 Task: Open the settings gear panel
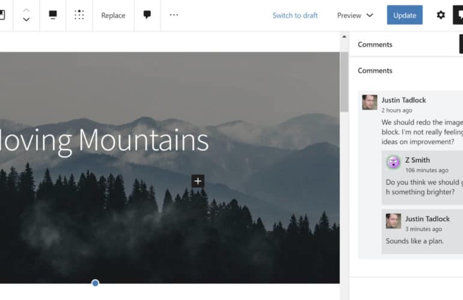coord(441,15)
